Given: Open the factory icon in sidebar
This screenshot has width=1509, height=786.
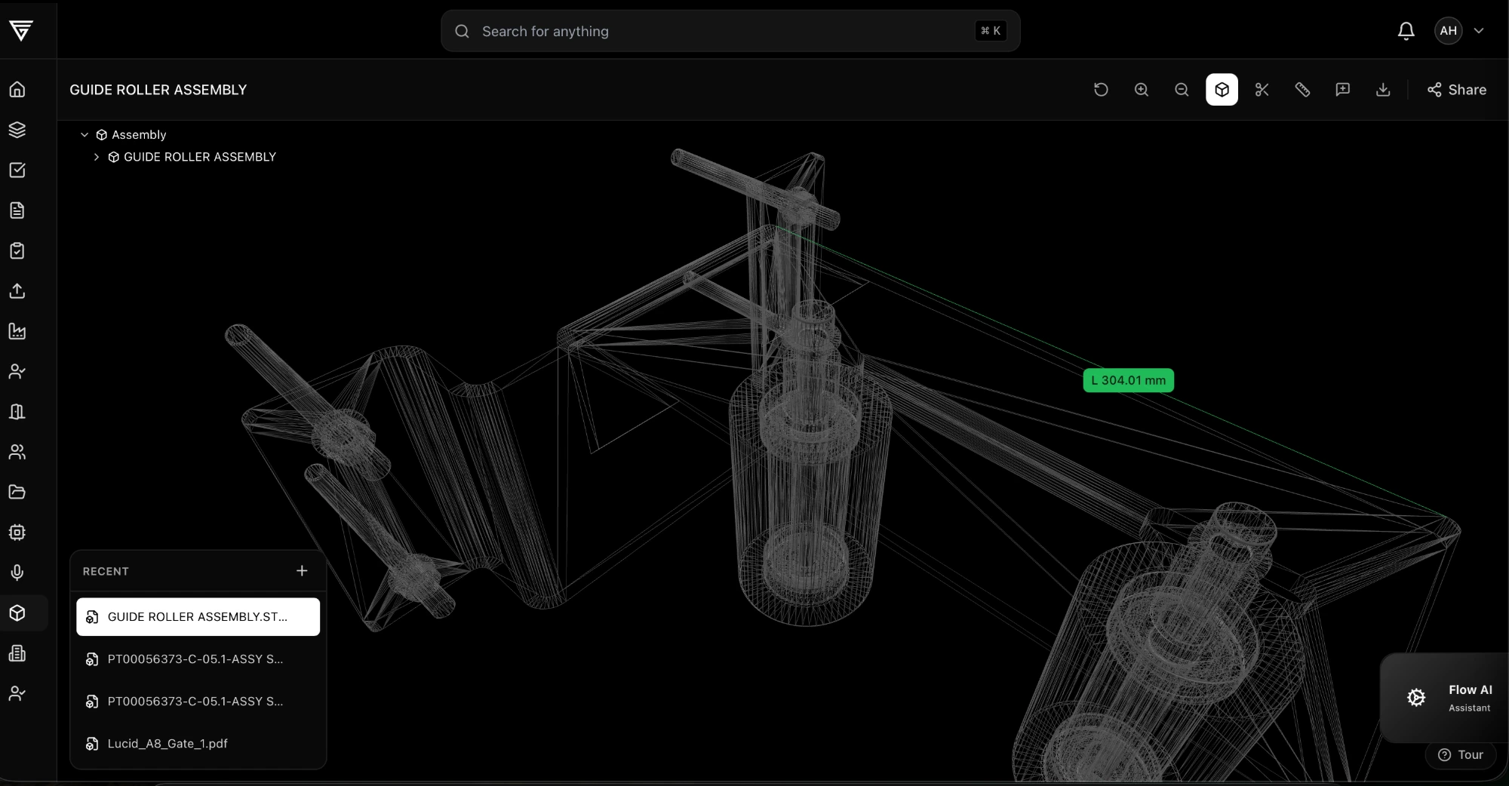Looking at the screenshot, I should 17,331.
